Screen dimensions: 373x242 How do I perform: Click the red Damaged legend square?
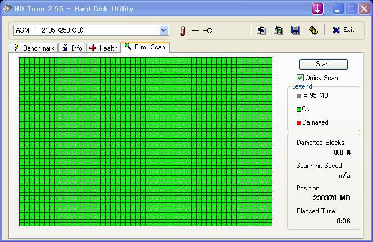pyautogui.click(x=299, y=123)
